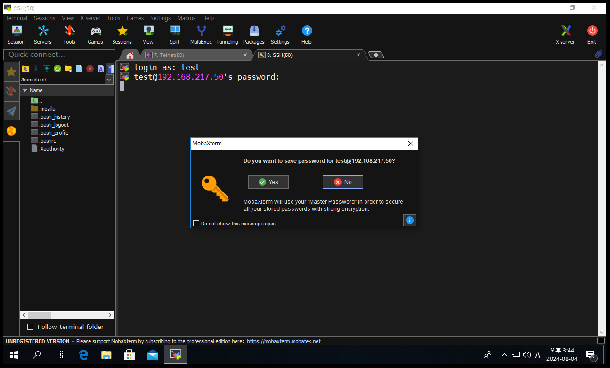
Task: Click No to skip saving password
Action: point(343,182)
